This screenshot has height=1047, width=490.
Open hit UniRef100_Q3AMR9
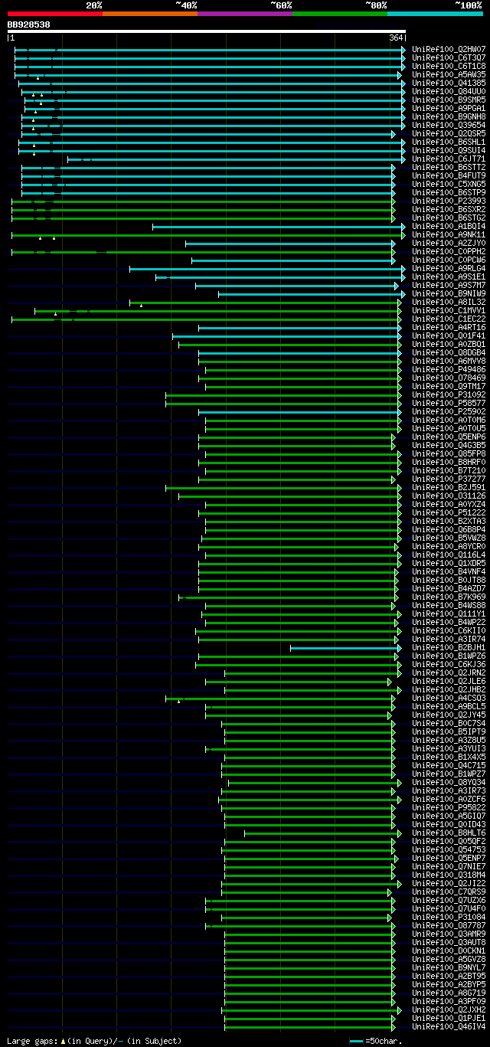pyautogui.click(x=449, y=934)
